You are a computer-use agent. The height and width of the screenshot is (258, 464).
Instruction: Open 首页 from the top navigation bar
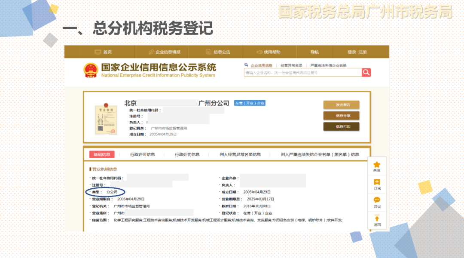107,52
